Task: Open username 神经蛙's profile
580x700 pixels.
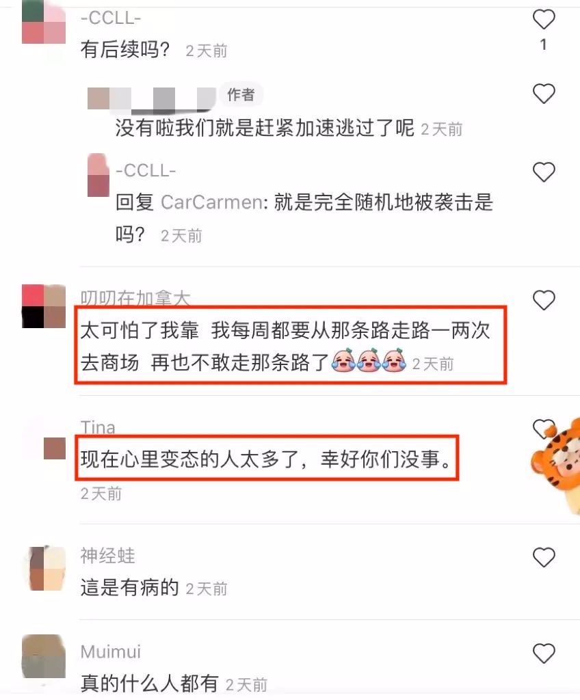Action: click(107, 556)
